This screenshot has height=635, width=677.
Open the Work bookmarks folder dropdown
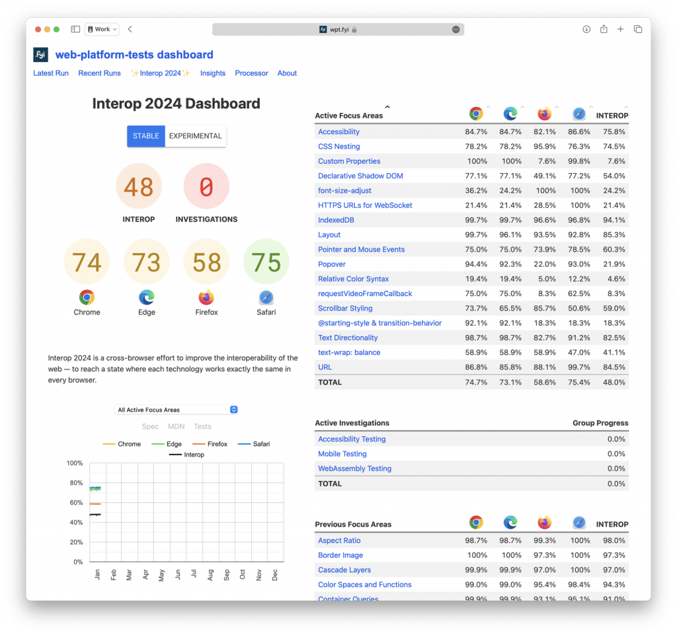(101, 29)
